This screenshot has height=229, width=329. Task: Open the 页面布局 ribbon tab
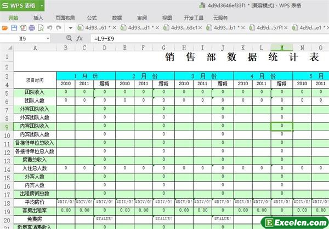65,18
